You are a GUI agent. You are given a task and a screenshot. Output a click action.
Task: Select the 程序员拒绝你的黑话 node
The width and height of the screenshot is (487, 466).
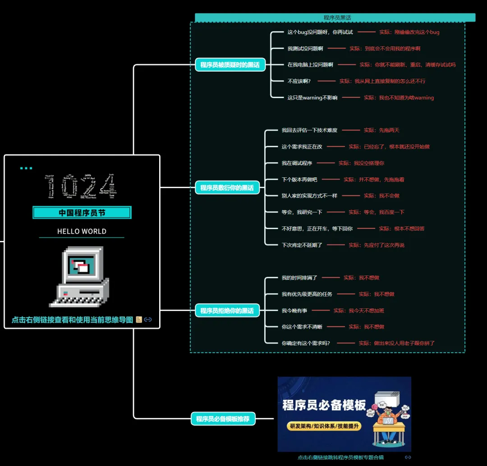[227, 310]
